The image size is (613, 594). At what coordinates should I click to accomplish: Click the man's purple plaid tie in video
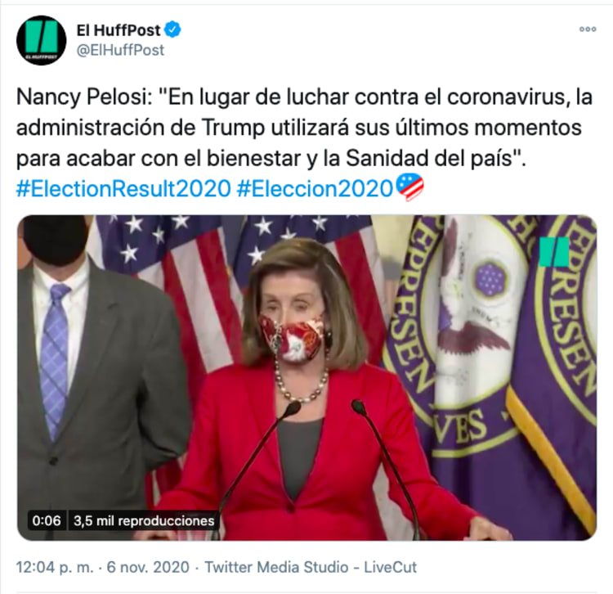(54, 360)
